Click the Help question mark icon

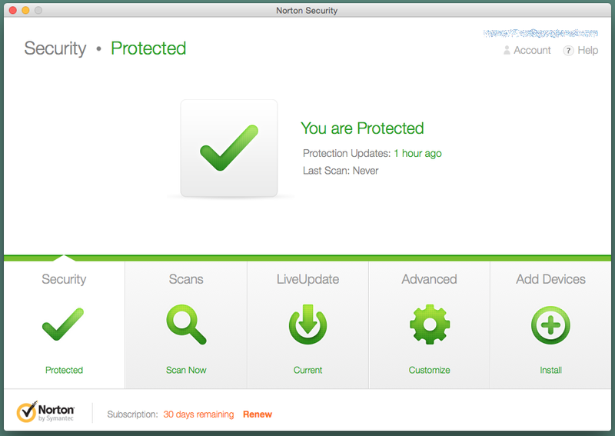click(x=568, y=51)
